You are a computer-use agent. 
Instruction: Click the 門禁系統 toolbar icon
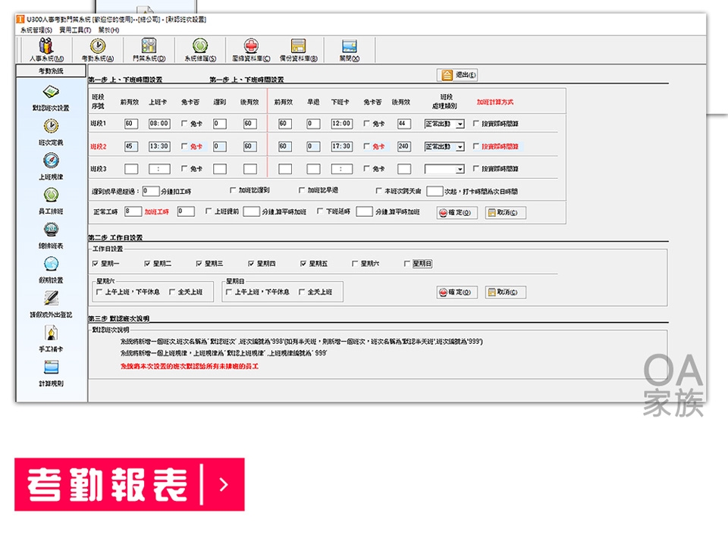[149, 50]
